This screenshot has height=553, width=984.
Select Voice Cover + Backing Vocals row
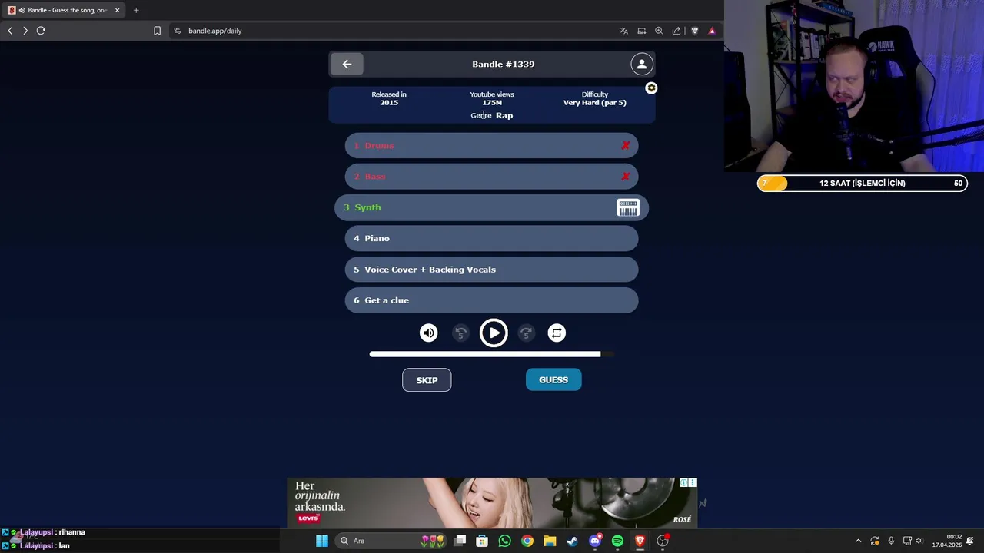[x=492, y=270]
